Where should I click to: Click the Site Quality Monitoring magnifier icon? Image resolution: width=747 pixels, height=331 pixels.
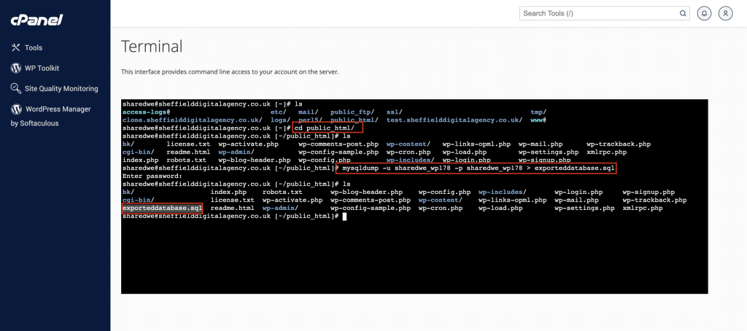[x=16, y=89]
